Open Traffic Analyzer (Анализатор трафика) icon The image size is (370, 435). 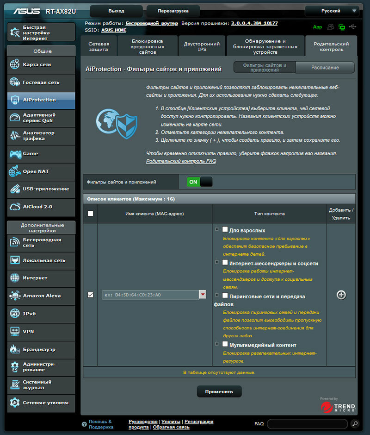[x=15, y=135]
